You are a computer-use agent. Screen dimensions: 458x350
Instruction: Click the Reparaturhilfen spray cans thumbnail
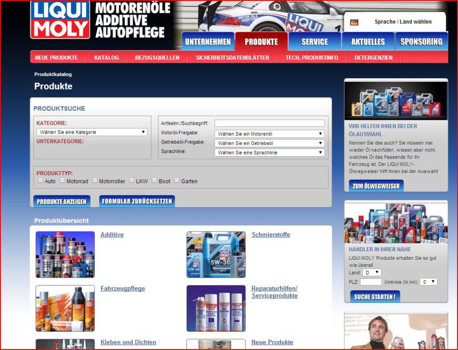pyautogui.click(x=216, y=308)
